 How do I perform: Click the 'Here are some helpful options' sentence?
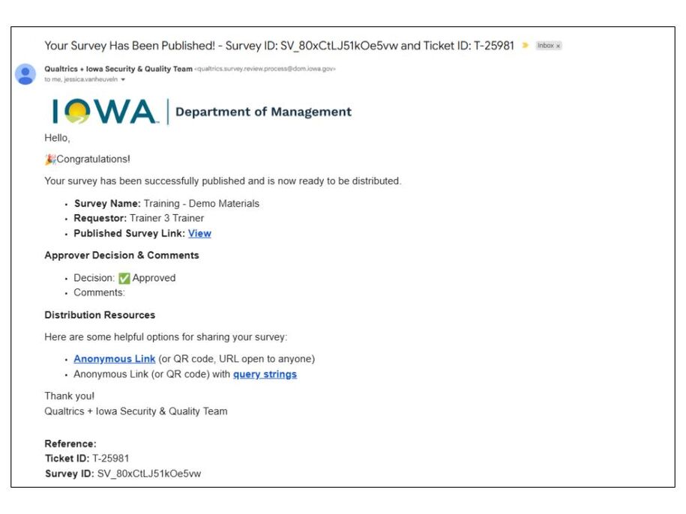point(166,337)
